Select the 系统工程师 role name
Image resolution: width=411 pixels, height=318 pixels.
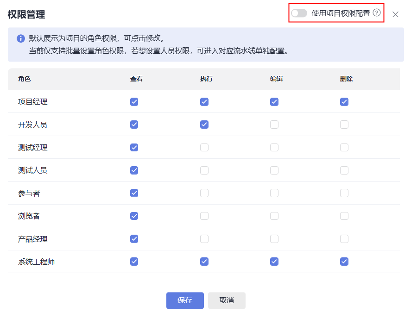[x=37, y=262]
